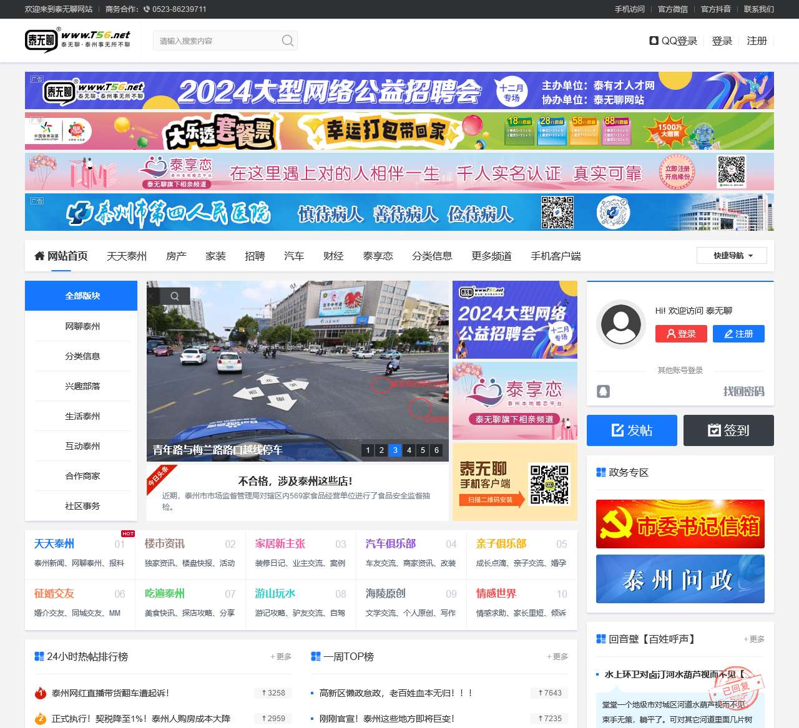Click the search input field
The image size is (799, 728).
pos(217,41)
